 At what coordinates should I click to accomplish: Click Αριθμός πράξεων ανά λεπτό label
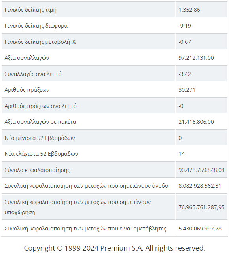pos(40,106)
